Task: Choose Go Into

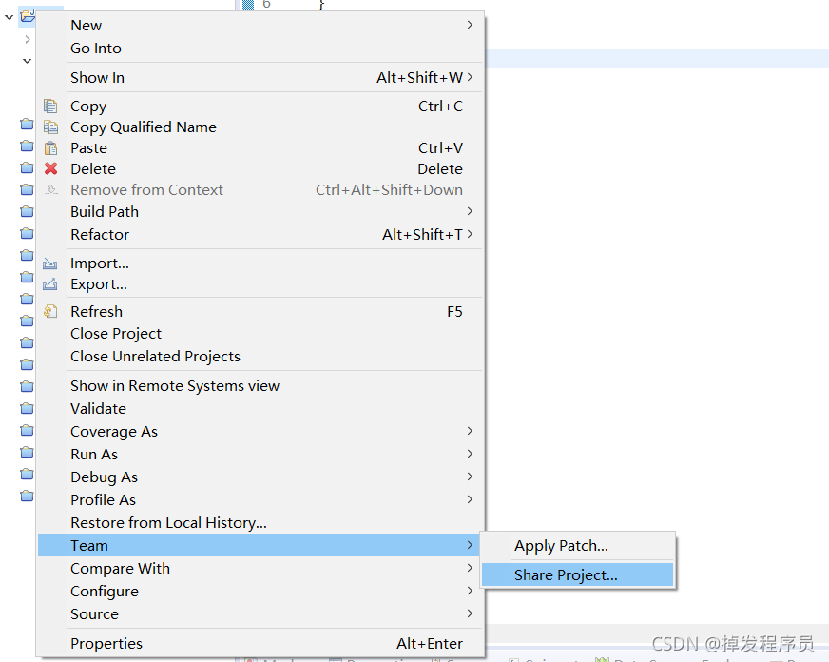Action: tap(261, 49)
